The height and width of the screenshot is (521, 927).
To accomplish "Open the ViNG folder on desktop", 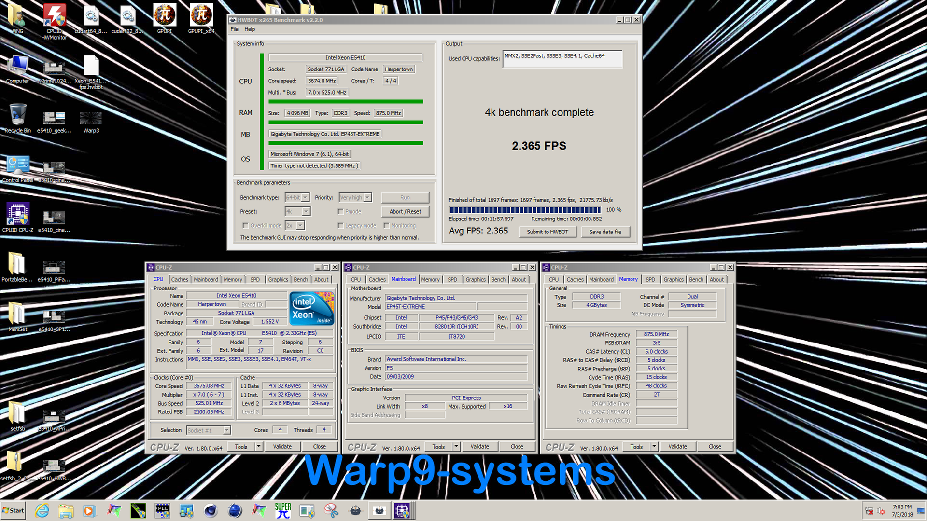I will point(17,19).
